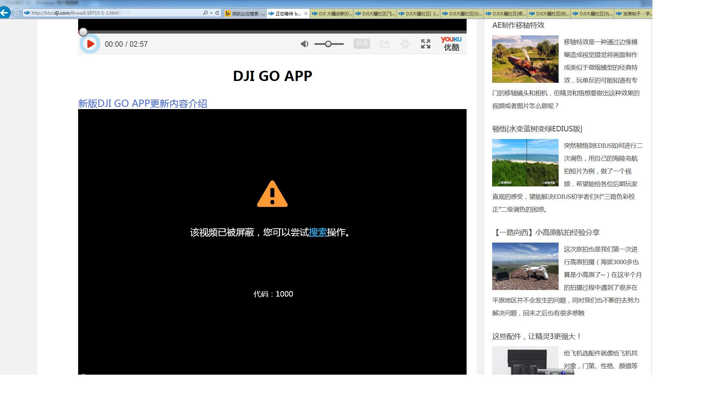Click text 移轴特效是一种通过边缘模
Screen dimensions: 701x394
click(x=601, y=42)
